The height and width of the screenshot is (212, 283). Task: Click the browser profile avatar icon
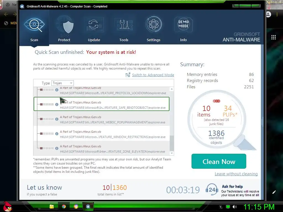click(269, 14)
